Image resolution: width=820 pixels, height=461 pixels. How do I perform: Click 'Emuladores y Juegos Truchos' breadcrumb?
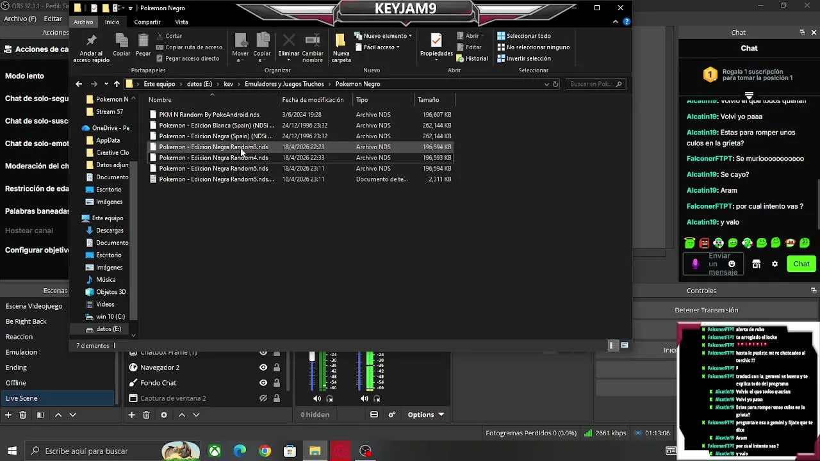[x=284, y=84]
